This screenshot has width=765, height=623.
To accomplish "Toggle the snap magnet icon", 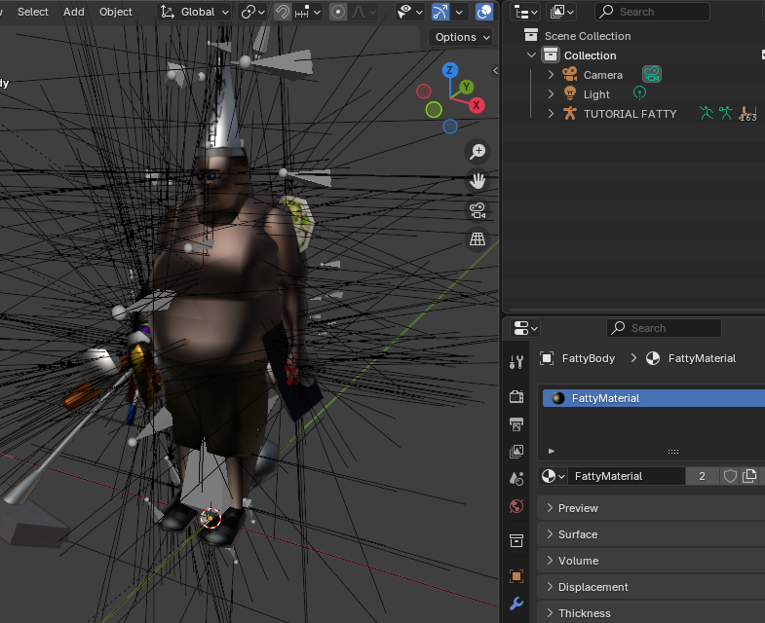I will 283,12.
